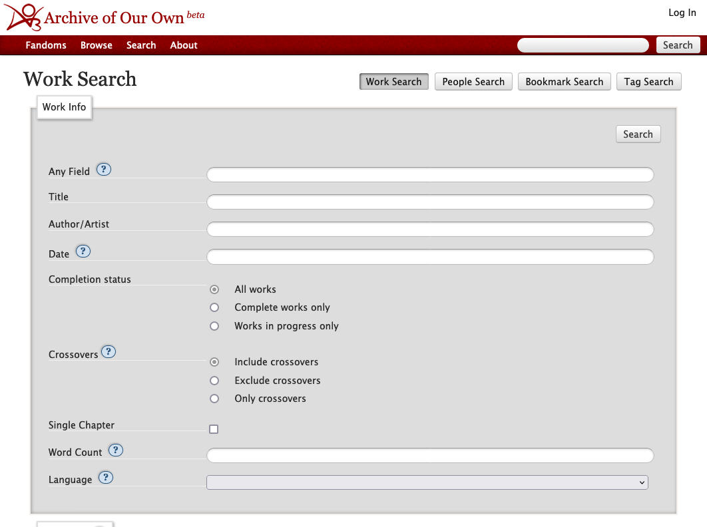Tick the Single Chapter checkbox

[214, 429]
